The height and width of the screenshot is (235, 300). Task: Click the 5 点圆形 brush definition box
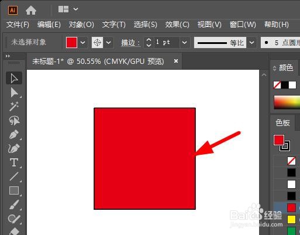(x=280, y=42)
